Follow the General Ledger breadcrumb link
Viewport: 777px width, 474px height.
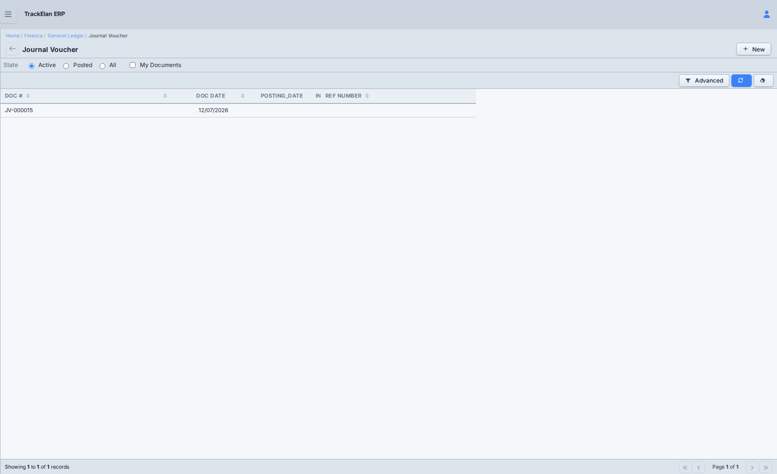[66, 36]
